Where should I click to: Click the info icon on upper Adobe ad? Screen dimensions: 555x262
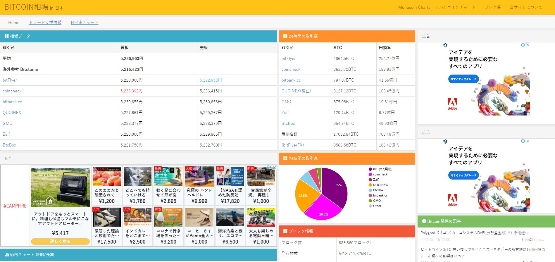pos(523,45)
